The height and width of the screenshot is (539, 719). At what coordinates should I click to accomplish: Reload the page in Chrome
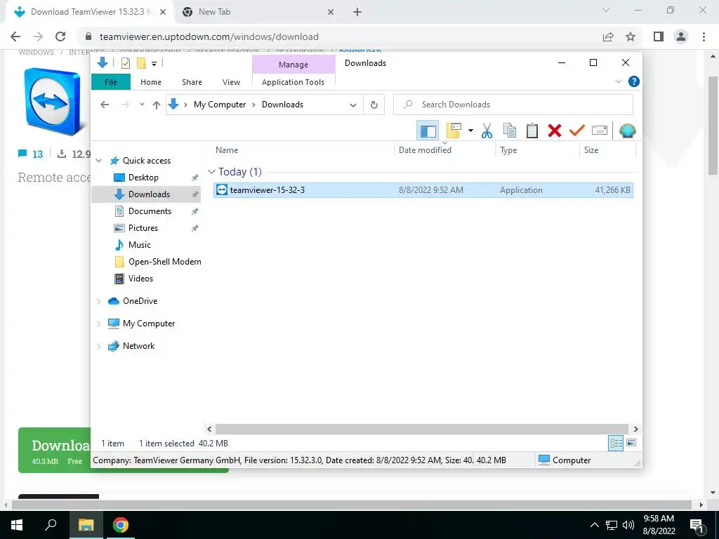pos(60,36)
